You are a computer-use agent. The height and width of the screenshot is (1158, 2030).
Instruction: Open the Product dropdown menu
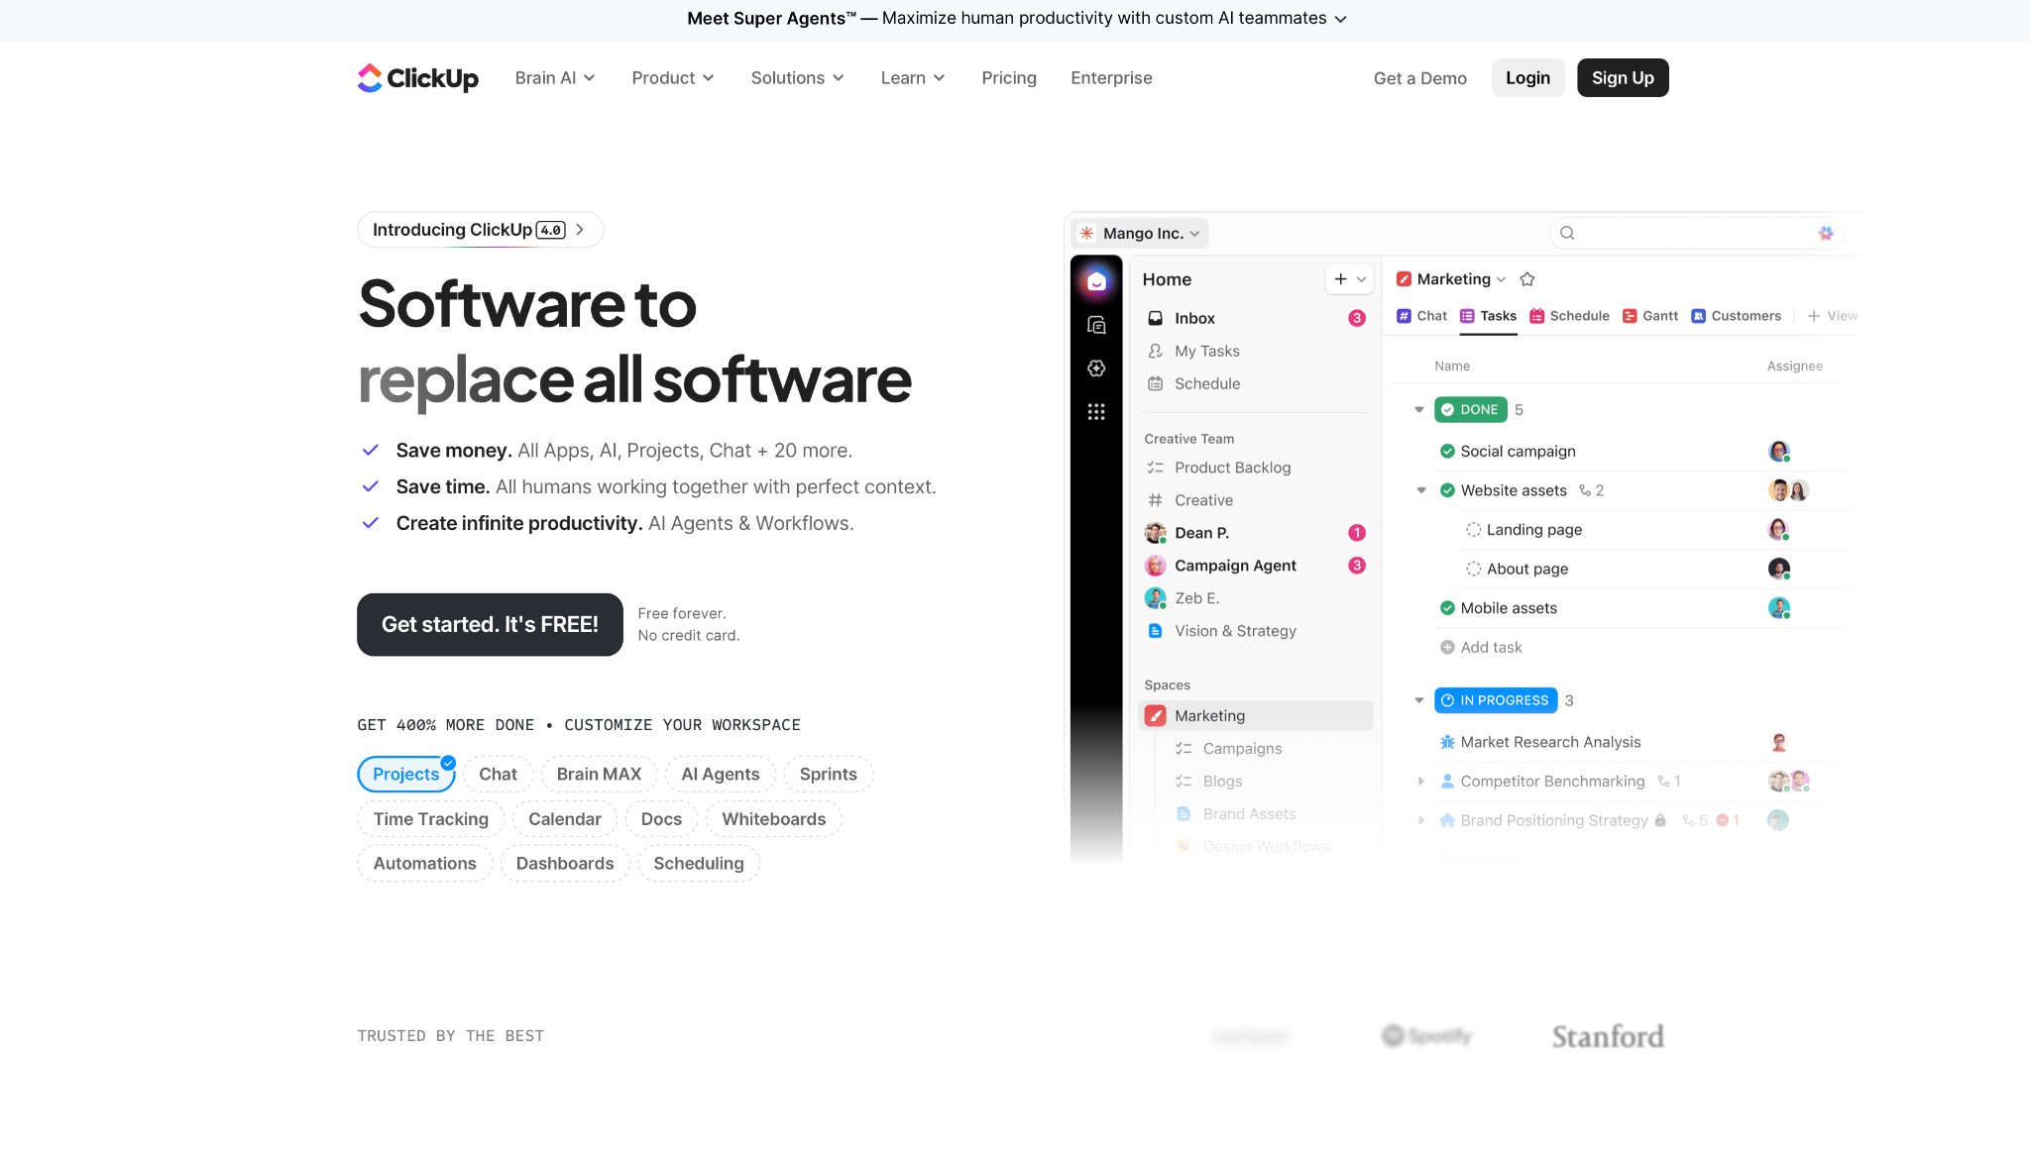coord(673,78)
